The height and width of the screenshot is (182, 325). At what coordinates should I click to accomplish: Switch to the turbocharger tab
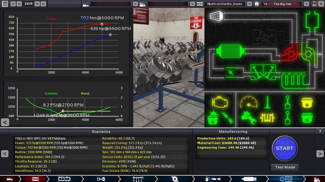click(175, 179)
